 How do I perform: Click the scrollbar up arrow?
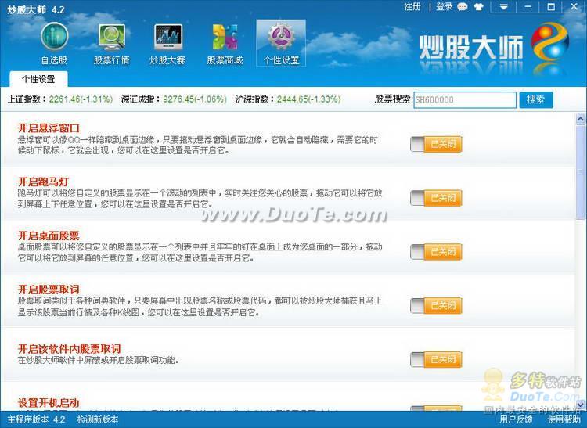[580, 119]
